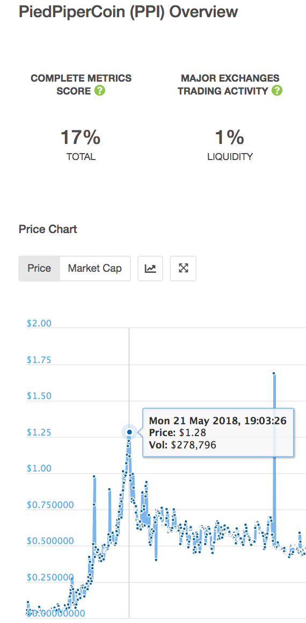Click the tallest spike's peak data point
306x623 pixels.
click(x=274, y=373)
